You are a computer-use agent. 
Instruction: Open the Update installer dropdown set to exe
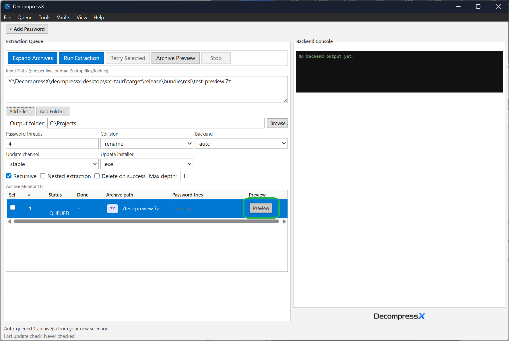[147, 164]
